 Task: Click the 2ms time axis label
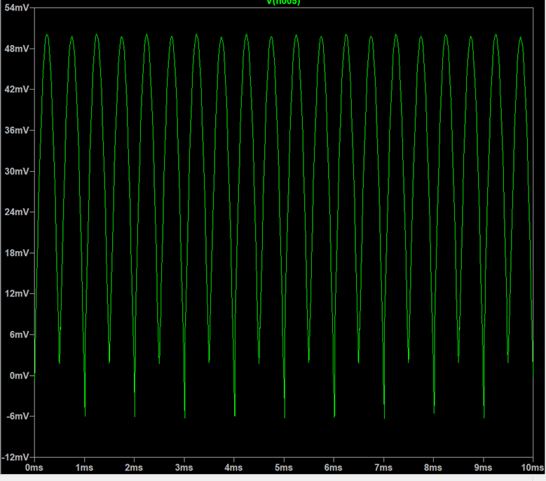click(x=134, y=468)
